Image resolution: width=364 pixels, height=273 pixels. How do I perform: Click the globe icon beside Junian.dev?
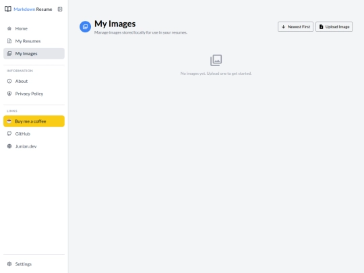click(9, 146)
